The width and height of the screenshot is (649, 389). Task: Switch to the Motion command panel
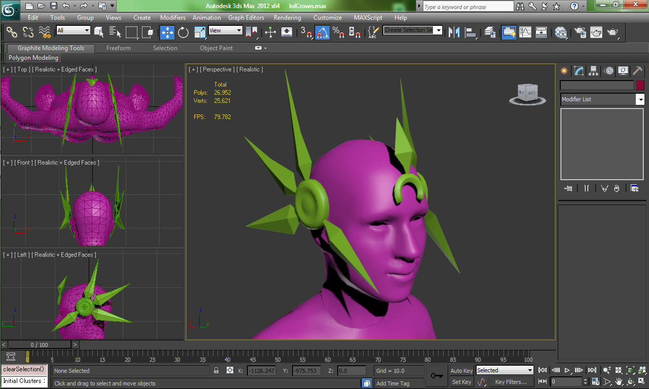(x=608, y=71)
